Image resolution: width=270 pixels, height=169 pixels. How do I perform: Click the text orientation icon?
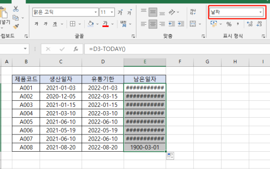[172, 12]
